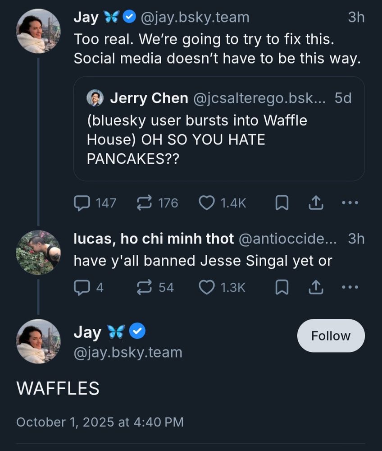The height and width of the screenshot is (451, 382).
Task: Share Jay's quote post
Action: (316, 204)
